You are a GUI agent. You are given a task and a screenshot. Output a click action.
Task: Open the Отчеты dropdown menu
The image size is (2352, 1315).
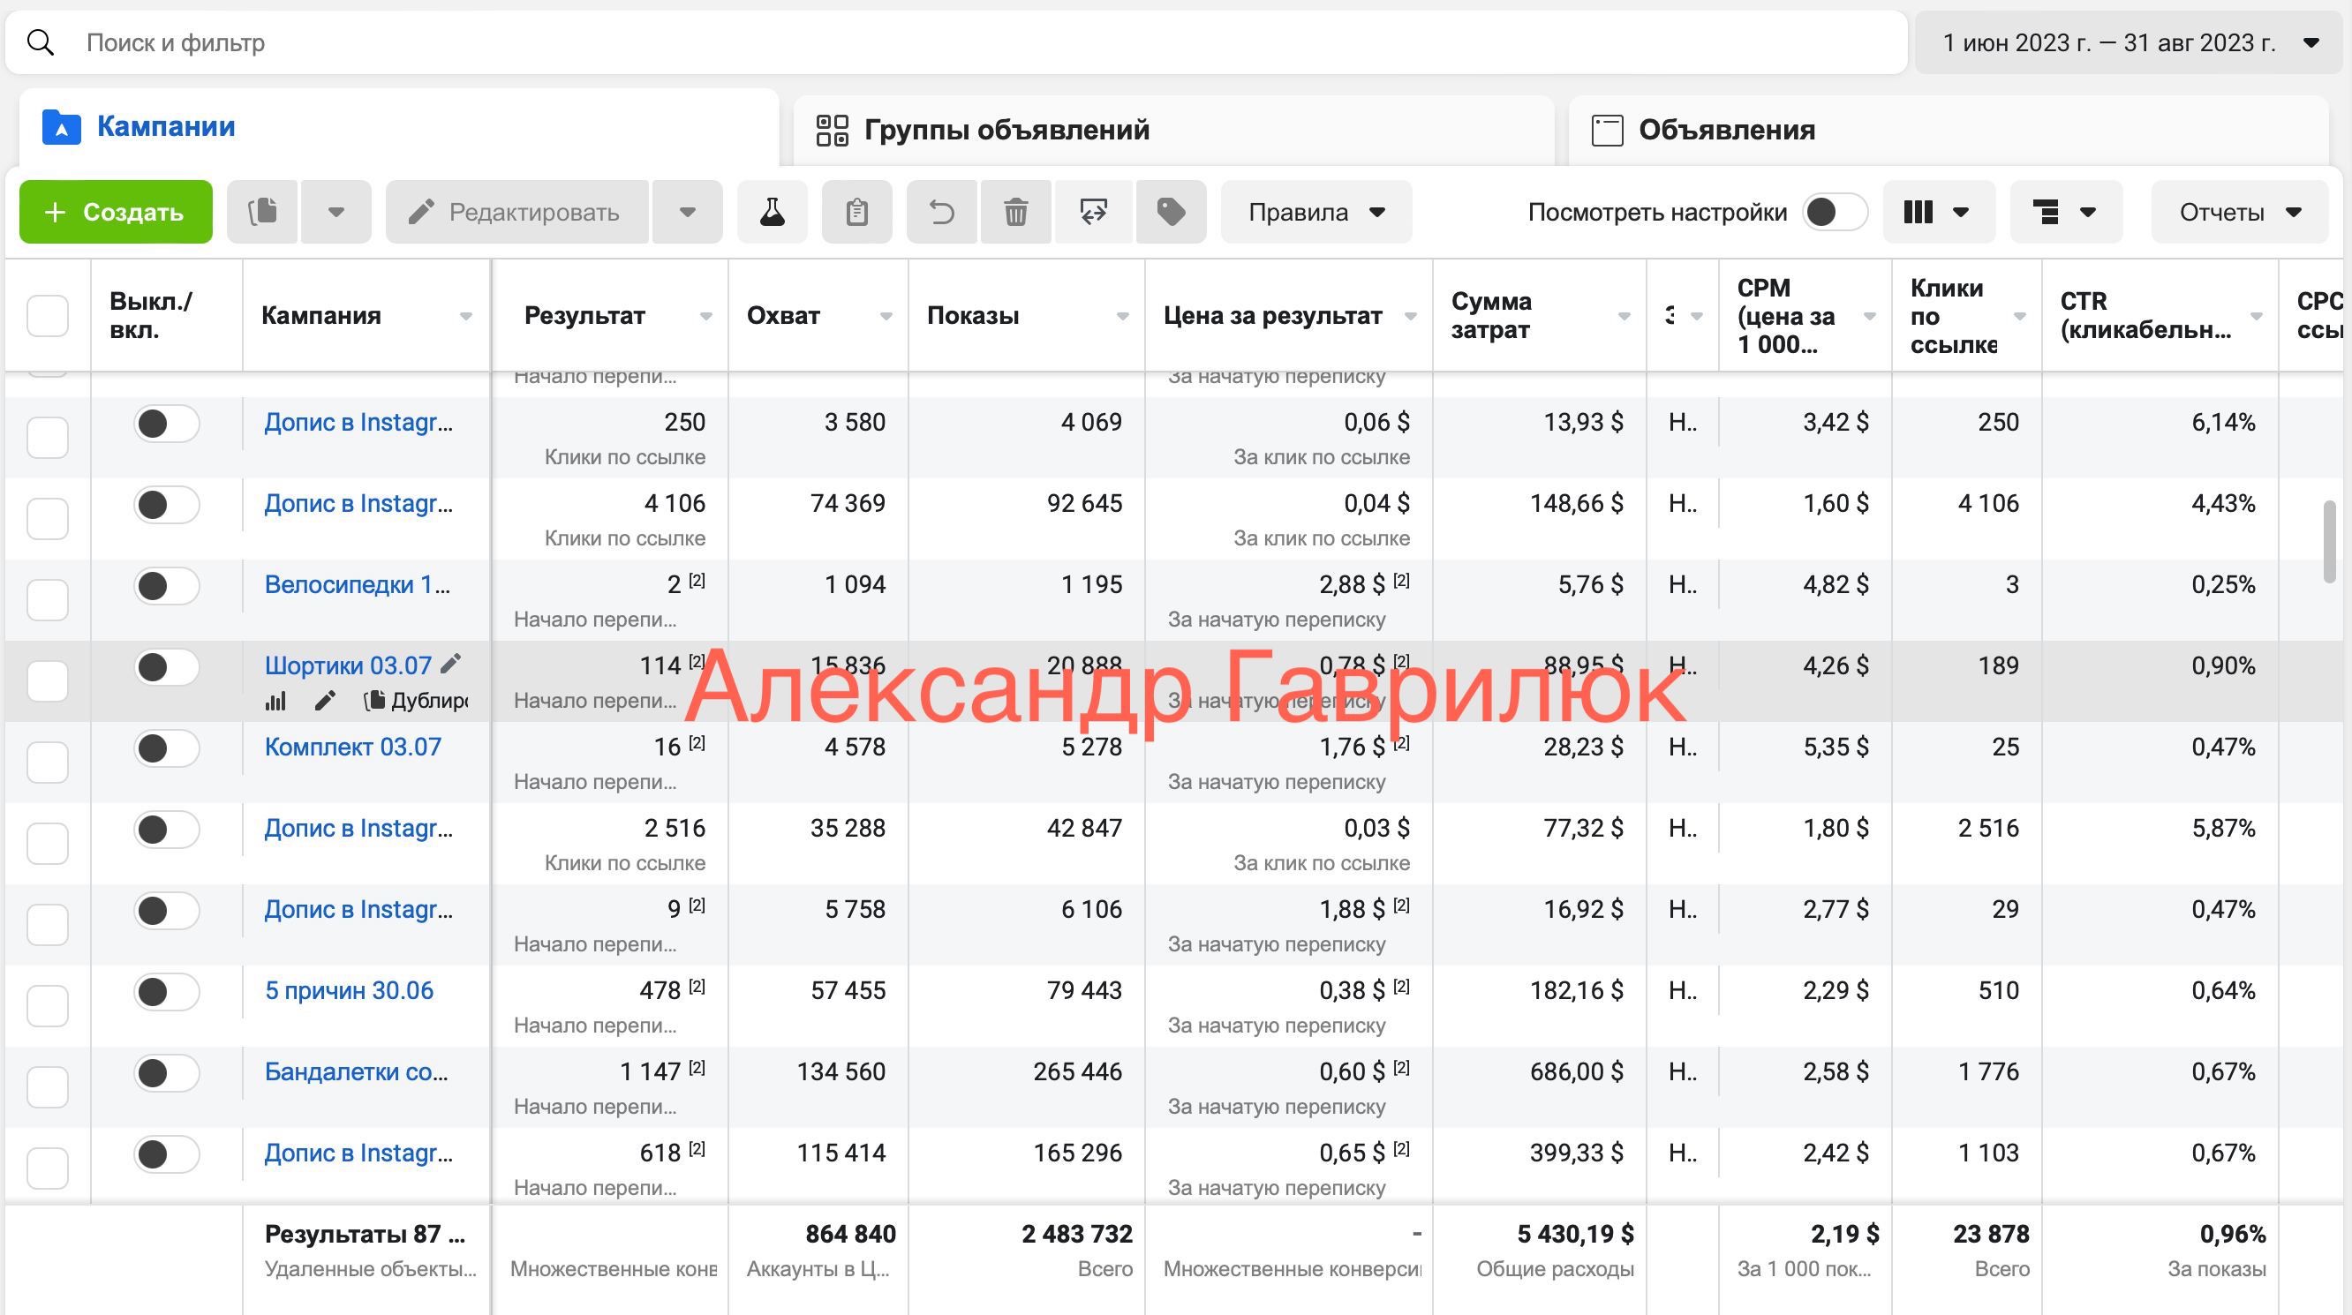(x=2239, y=212)
